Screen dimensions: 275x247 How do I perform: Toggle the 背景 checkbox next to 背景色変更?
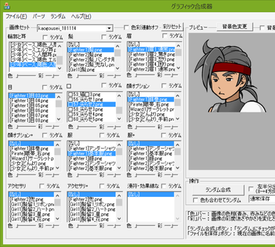(x=262, y=27)
